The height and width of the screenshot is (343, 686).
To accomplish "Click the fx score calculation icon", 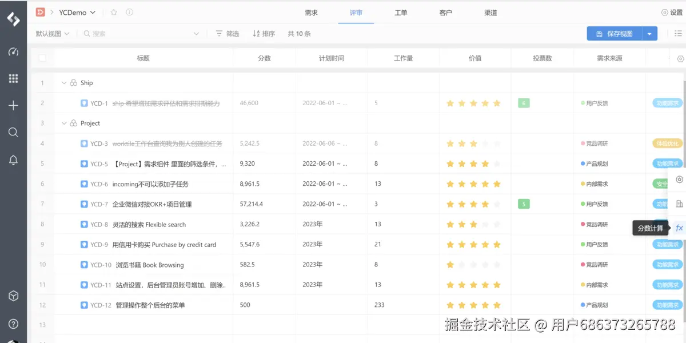I will pyautogui.click(x=679, y=228).
